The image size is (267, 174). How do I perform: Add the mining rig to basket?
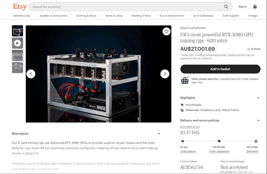(220, 69)
